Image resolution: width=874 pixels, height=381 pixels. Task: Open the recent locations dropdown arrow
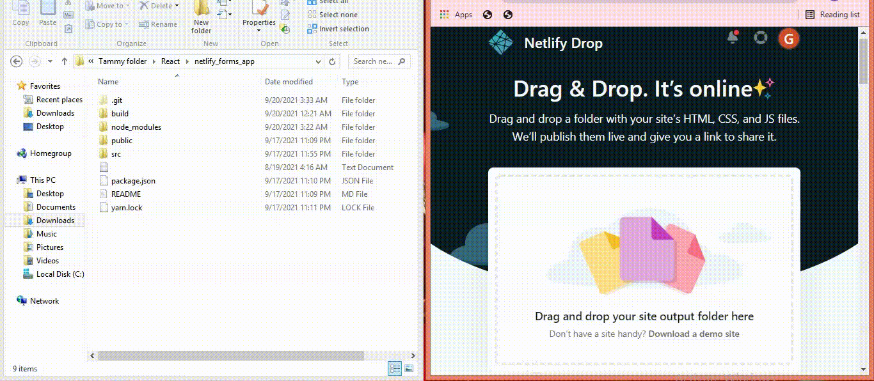click(50, 61)
